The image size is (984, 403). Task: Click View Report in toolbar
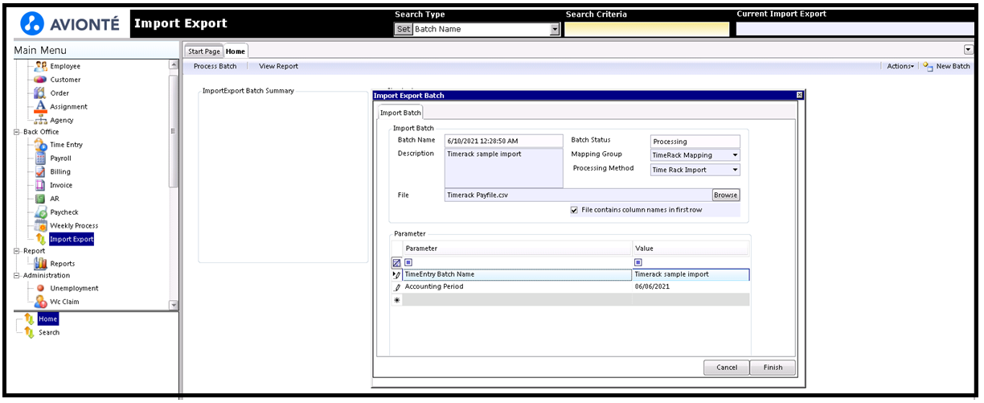pos(278,66)
